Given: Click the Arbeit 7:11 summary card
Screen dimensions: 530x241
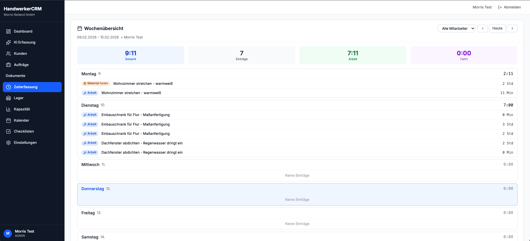Looking at the screenshot, I should click(x=353, y=55).
